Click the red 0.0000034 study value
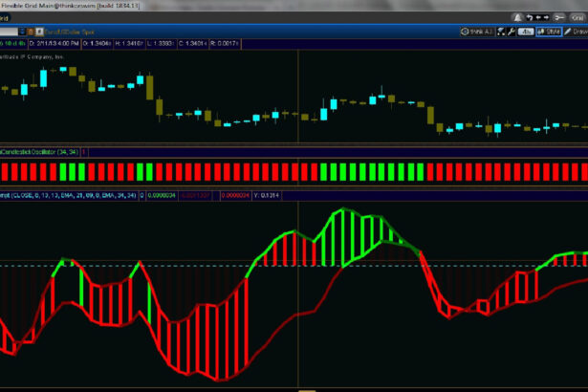Image resolution: width=588 pixels, height=392 pixels. click(x=235, y=195)
